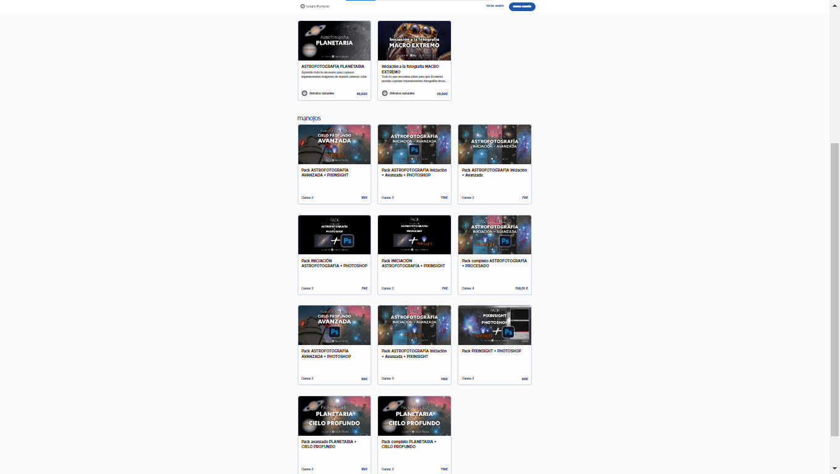Image resolution: width=840 pixels, height=474 pixels.
Task: Click the 'Pack PIXINSIGHT + PHOTOSHOP' thumbnail image
Action: click(x=495, y=325)
